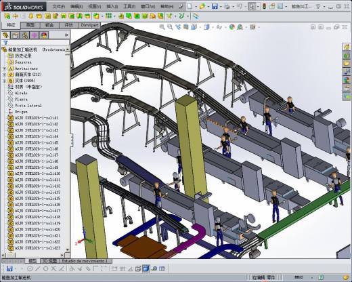352x282 pixels.
Task: Click the Previous View icon
Action: pyautogui.click(x=178, y=27)
